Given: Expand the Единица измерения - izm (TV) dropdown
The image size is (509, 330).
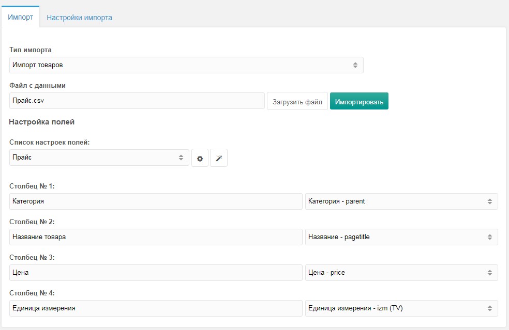Looking at the screenshot, I should 401,308.
